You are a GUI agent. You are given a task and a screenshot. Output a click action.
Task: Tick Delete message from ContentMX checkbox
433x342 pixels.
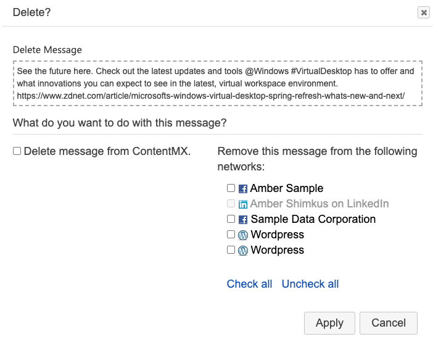[17, 151]
